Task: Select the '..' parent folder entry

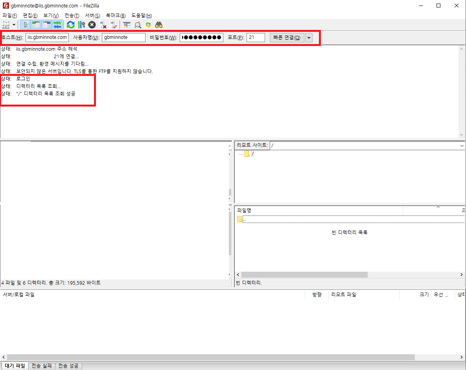Action: pos(351,219)
